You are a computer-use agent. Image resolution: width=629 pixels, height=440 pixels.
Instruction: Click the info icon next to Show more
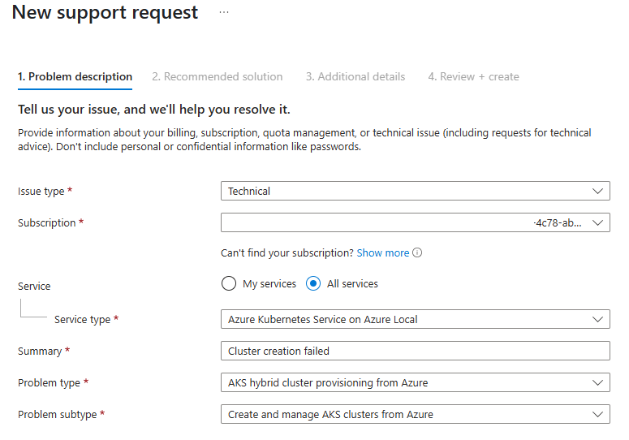417,252
